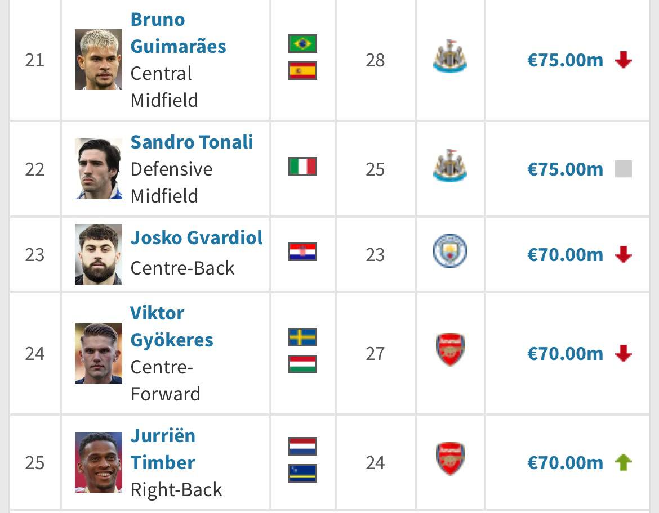Image resolution: width=659 pixels, height=513 pixels.
Task: Click Newcastle crest in Sandro Tonali row
Action: point(449,166)
